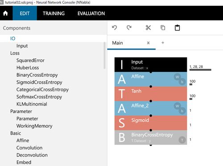Collapse the Basic component category
Viewport: 223px width, 166px height.
[x=16, y=133]
